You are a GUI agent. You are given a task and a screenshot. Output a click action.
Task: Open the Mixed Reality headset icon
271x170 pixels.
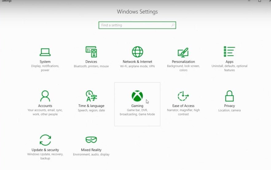91,139
